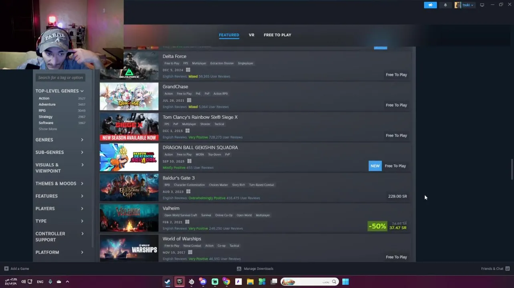Switch to the Free To Play tab
The width and height of the screenshot is (514, 288).
[x=277, y=35]
